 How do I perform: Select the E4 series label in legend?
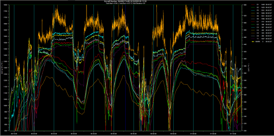[x=258, y=13]
